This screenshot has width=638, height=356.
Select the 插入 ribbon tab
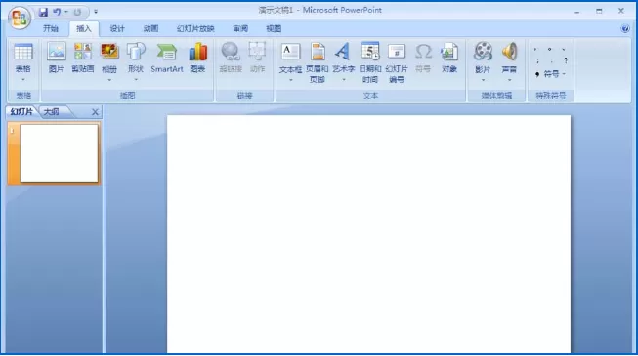[84, 29]
